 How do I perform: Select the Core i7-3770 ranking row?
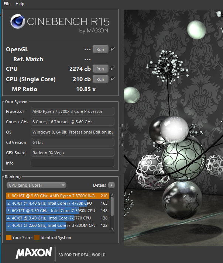click(x=58, y=218)
